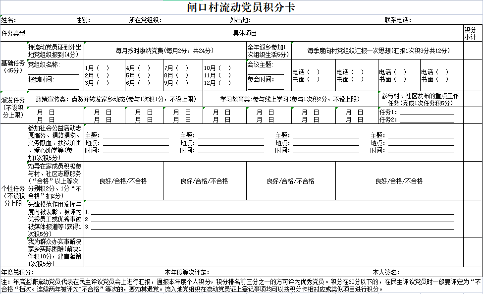Click the 任务1 blank line
Image resolution: width=483 pixels, height=294 pixels.
tap(426, 112)
